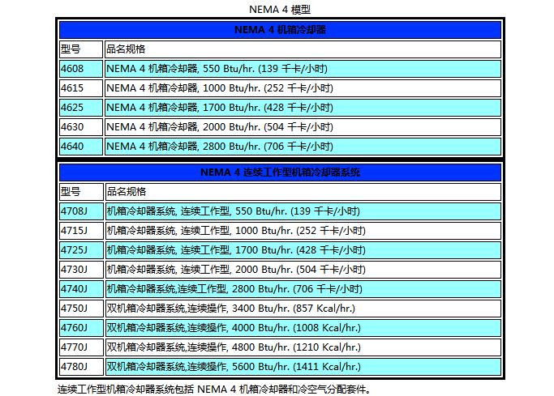
Task: Select model cell 4780J
Action: tap(81, 367)
